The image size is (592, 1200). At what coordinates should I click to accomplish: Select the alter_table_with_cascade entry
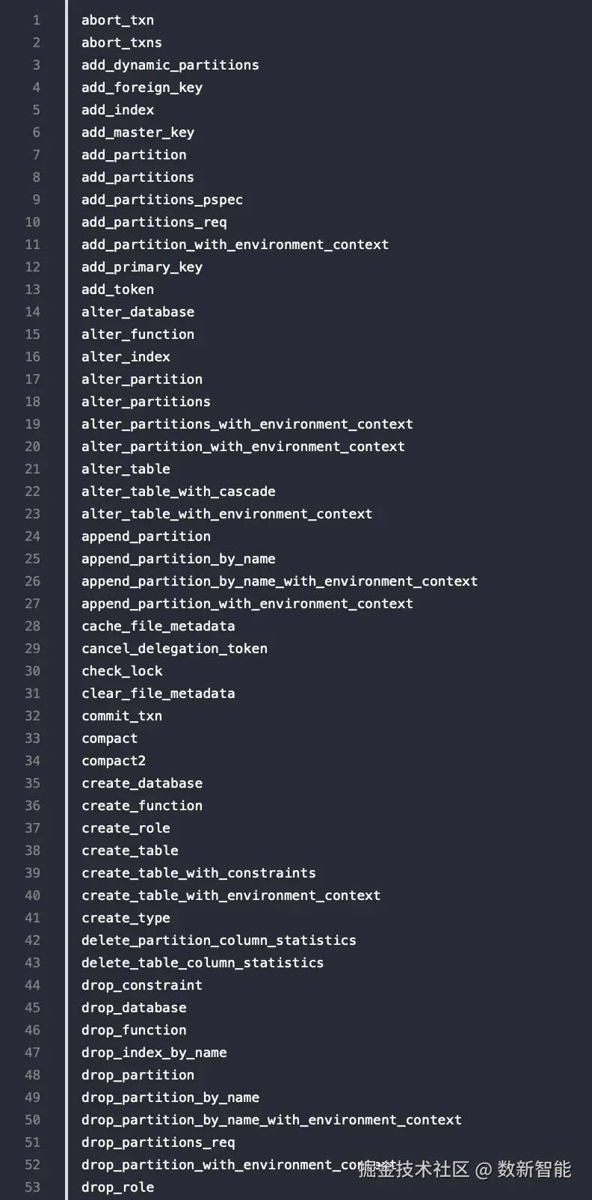coord(178,492)
